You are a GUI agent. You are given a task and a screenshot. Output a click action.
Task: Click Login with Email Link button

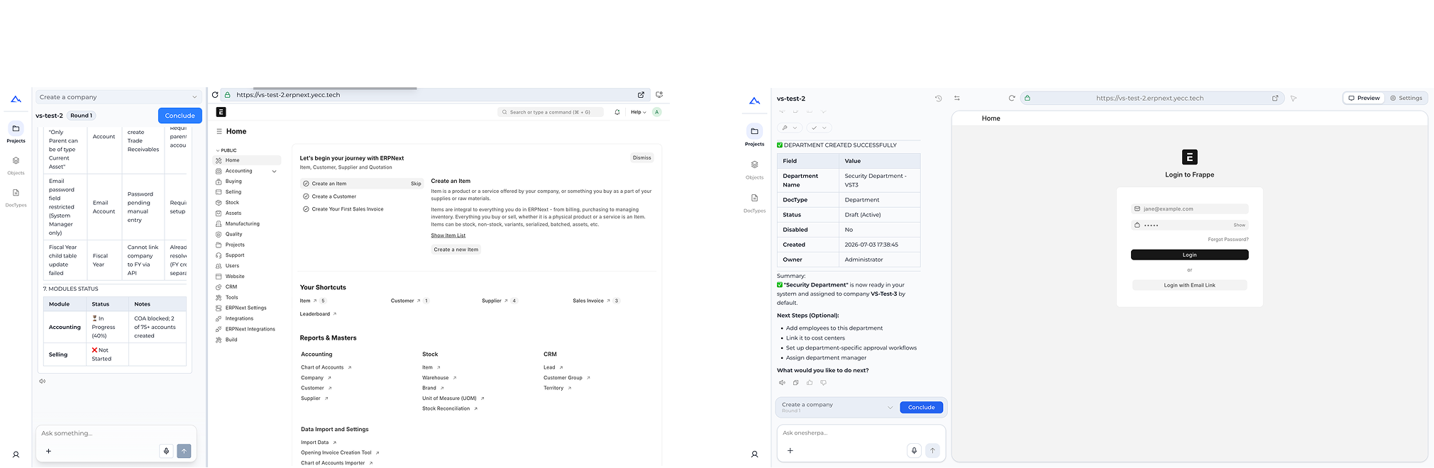pyautogui.click(x=1189, y=285)
